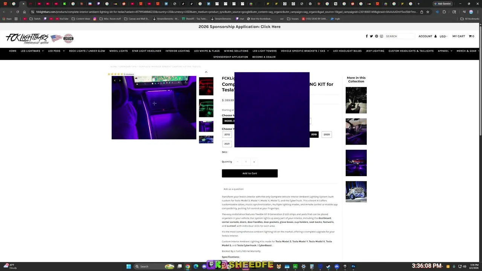
Task: Reload the page in the browser
Action: (17, 12)
